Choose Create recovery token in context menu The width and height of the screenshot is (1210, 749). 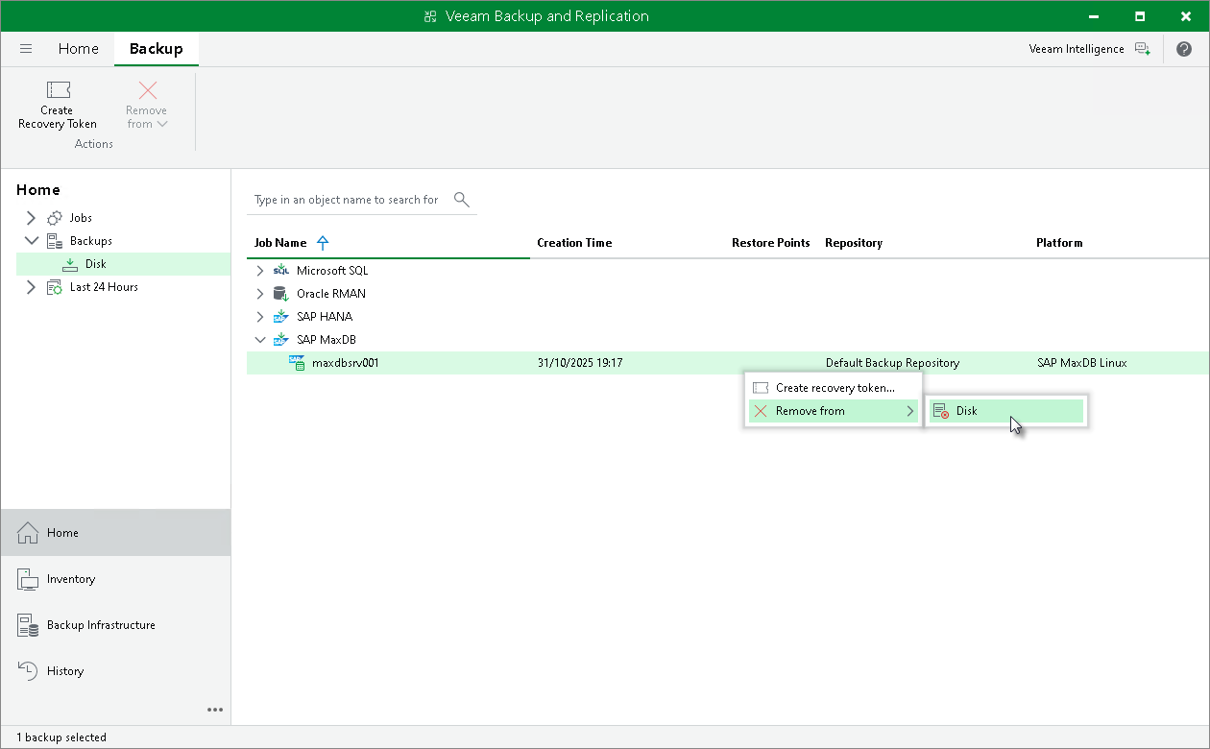pyautogui.click(x=833, y=388)
